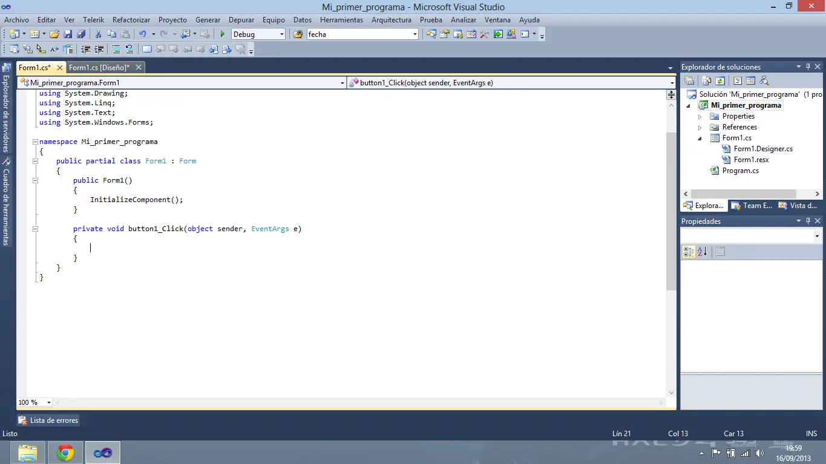The height and width of the screenshot is (464, 826).
Task: Collapse the namespace Mi_primer_programa code block
Action: [35, 142]
